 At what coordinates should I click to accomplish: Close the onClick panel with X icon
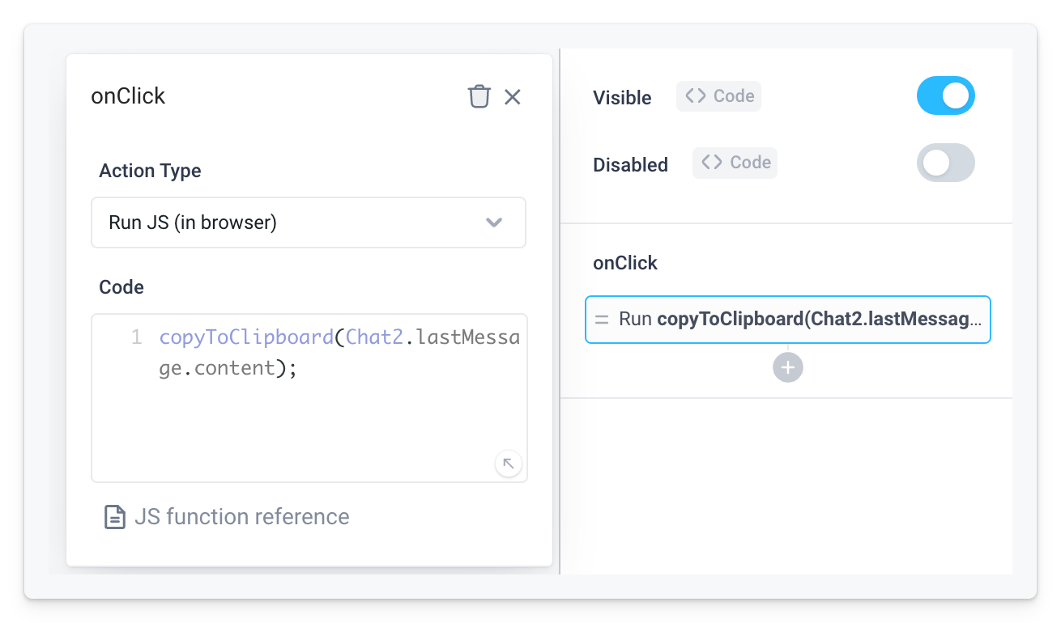tap(513, 96)
